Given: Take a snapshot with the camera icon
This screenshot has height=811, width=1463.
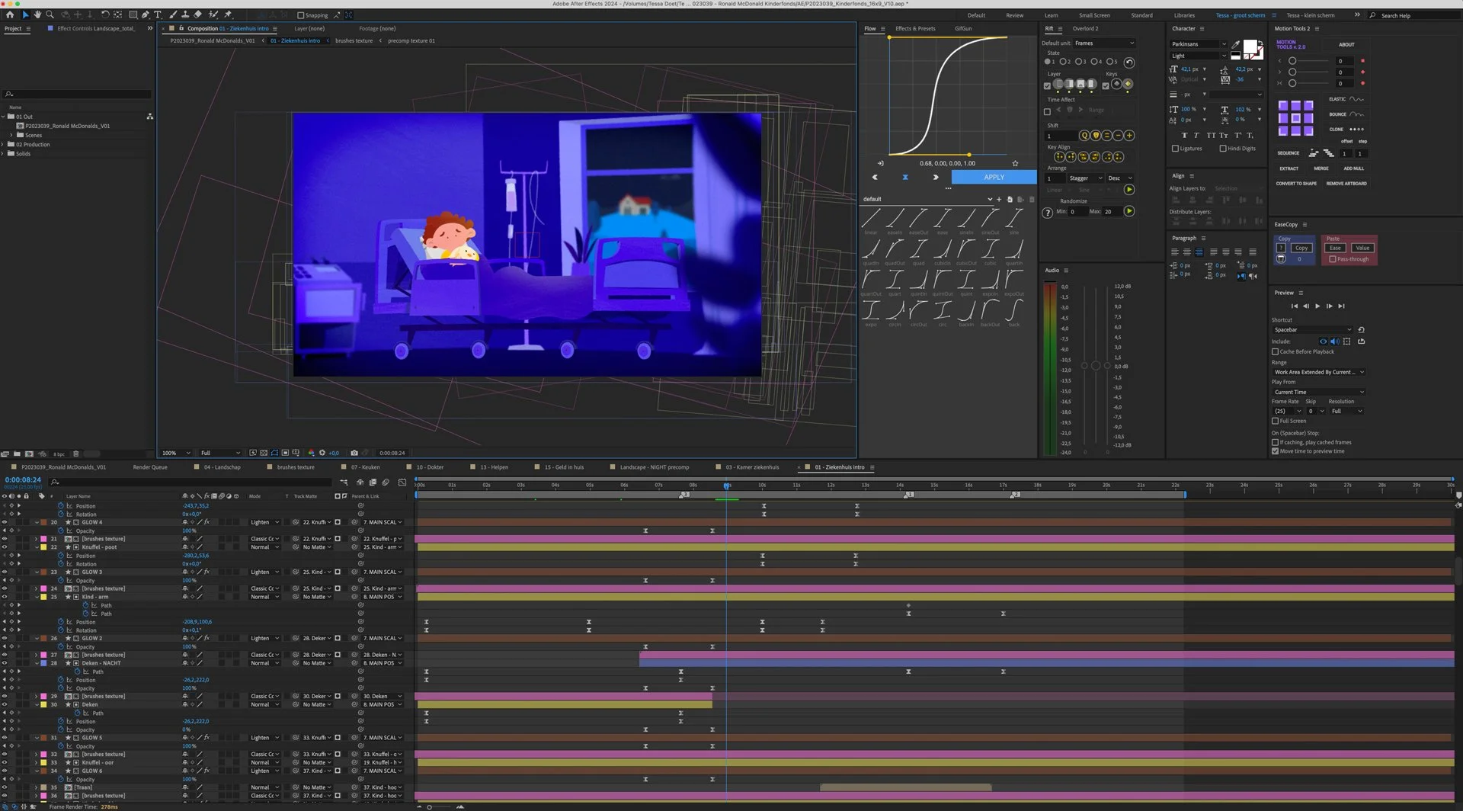Looking at the screenshot, I should click(354, 453).
